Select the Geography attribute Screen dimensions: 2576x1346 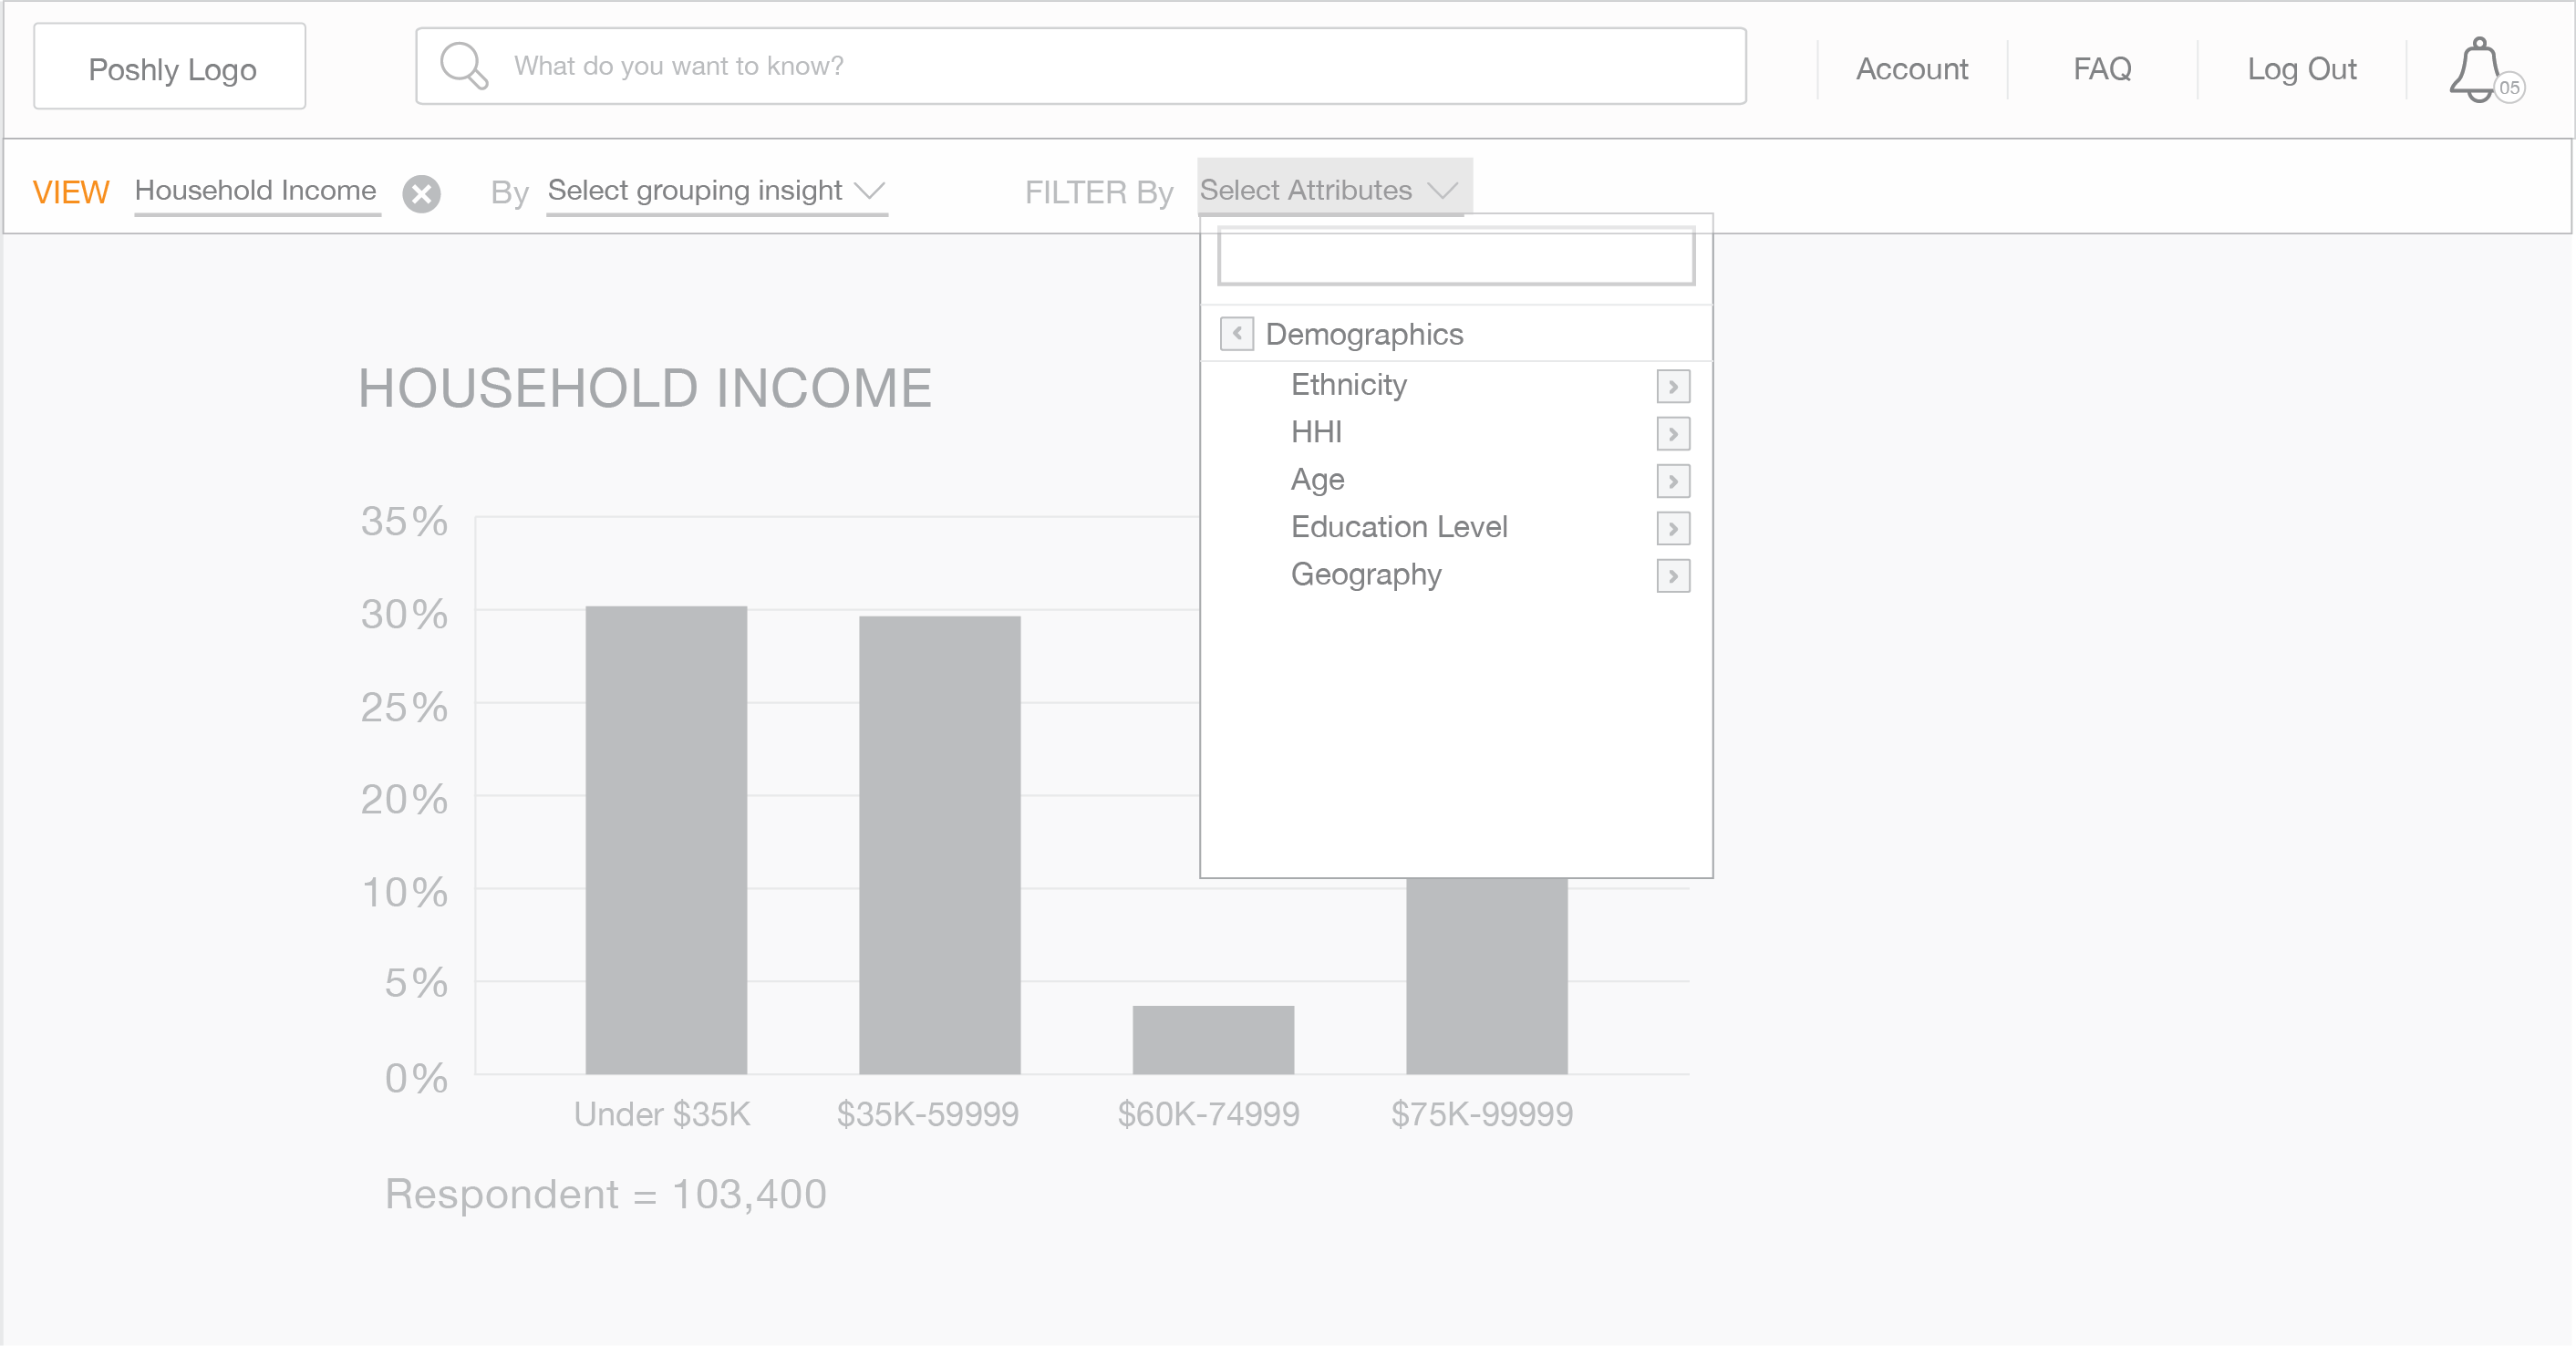[1366, 575]
